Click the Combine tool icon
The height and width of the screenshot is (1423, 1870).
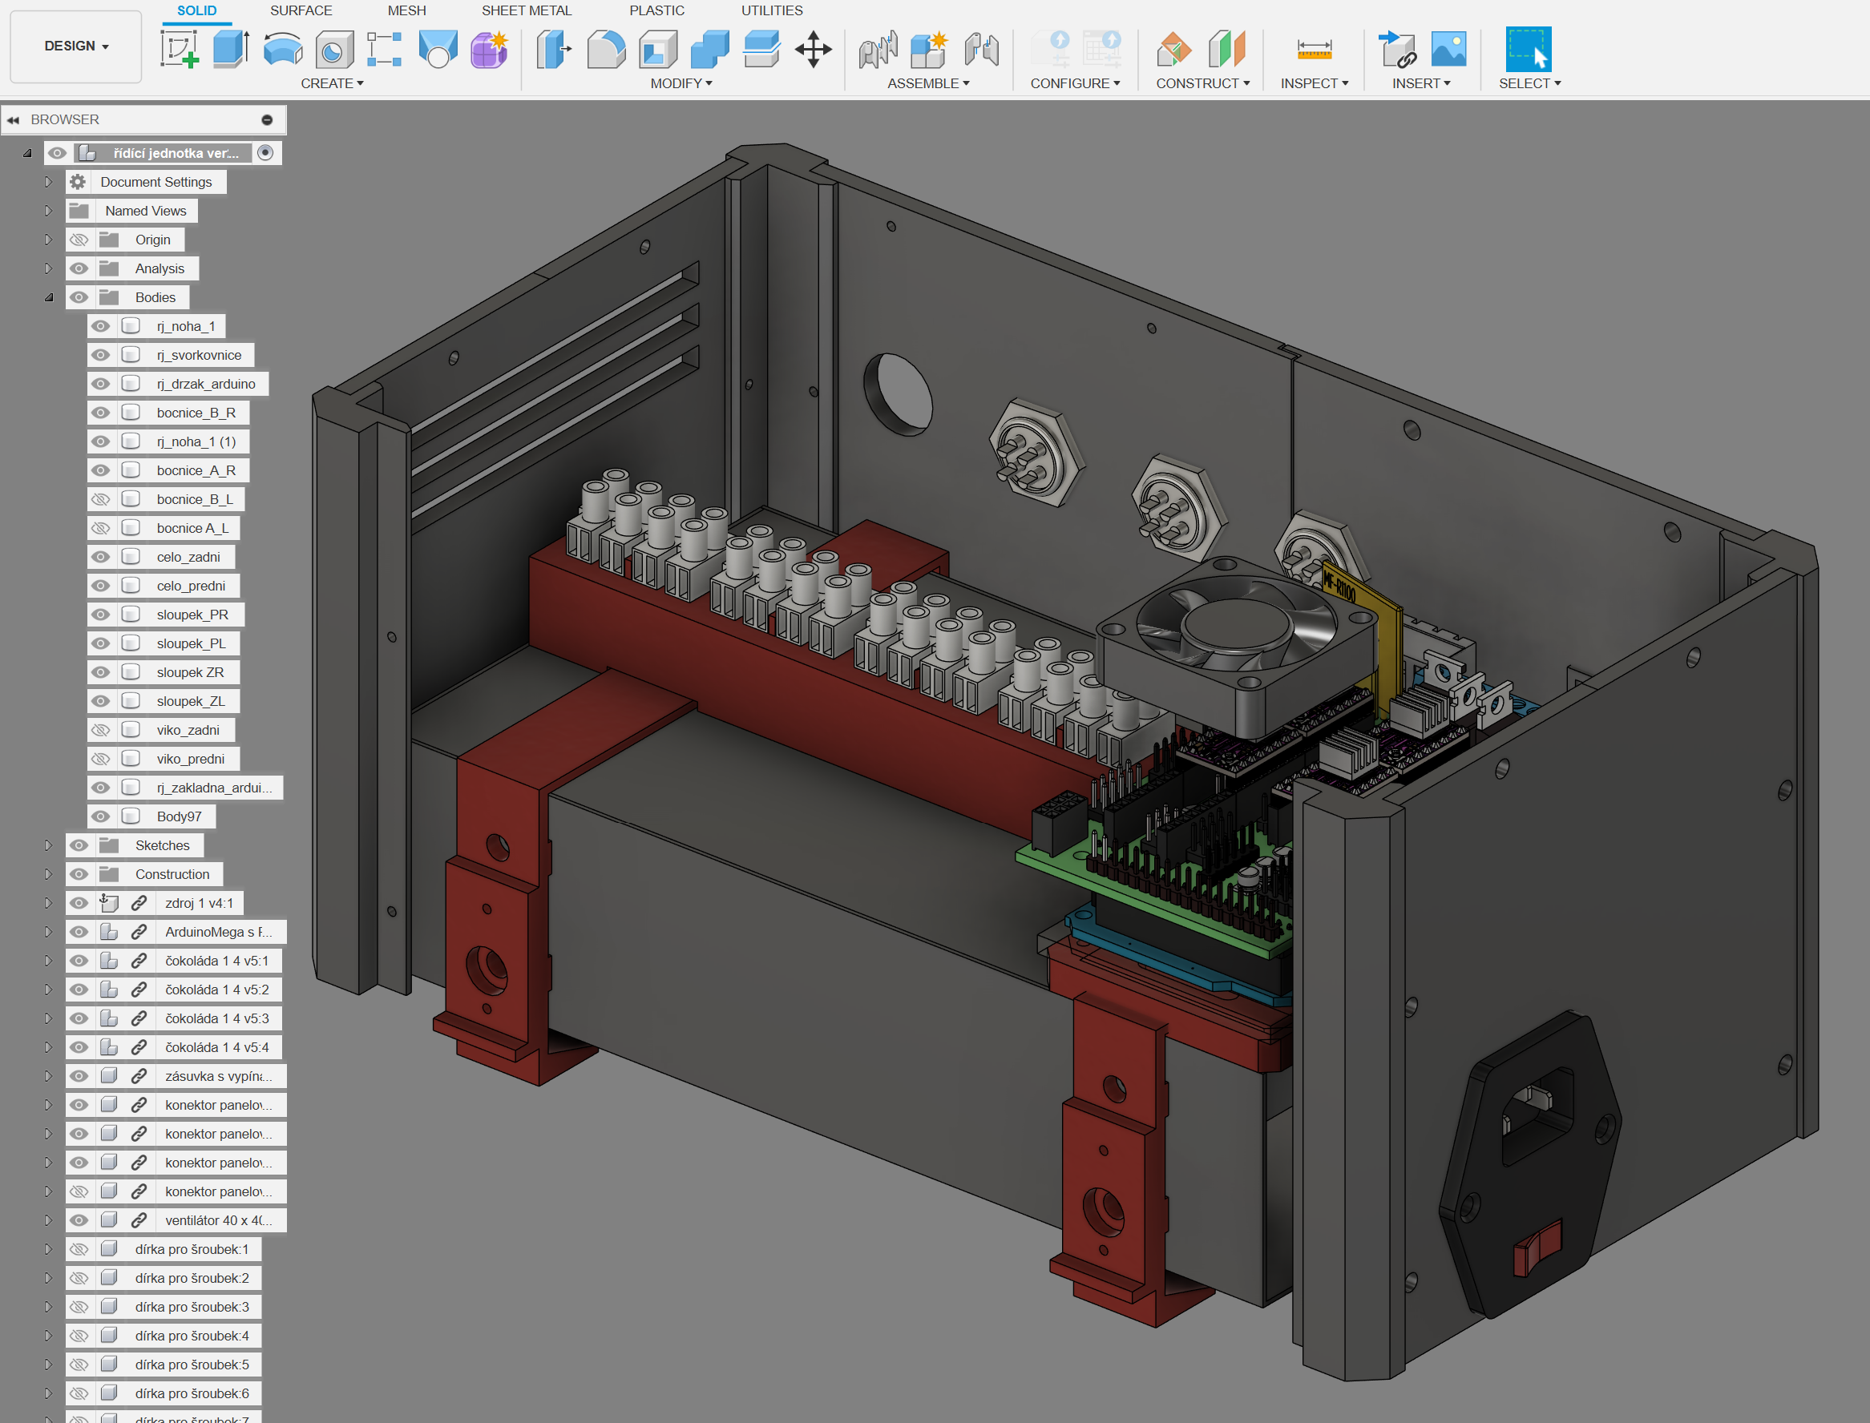pyautogui.click(x=710, y=49)
